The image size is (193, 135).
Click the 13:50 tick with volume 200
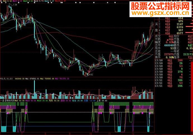(x=169, y=60)
